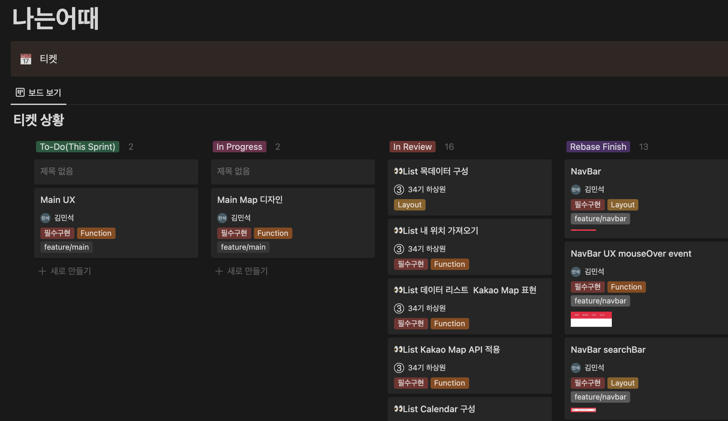
Task: Open the 티켓 page link
Action: coord(48,59)
